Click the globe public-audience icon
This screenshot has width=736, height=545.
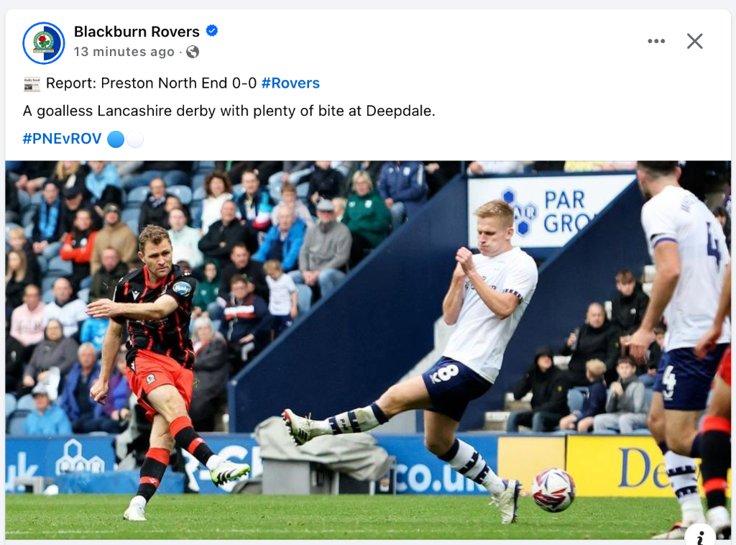coord(193,52)
